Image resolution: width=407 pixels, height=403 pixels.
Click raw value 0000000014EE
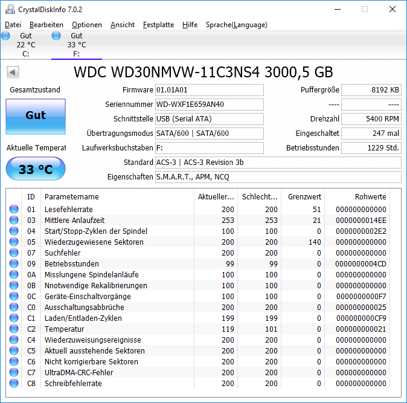click(361, 220)
